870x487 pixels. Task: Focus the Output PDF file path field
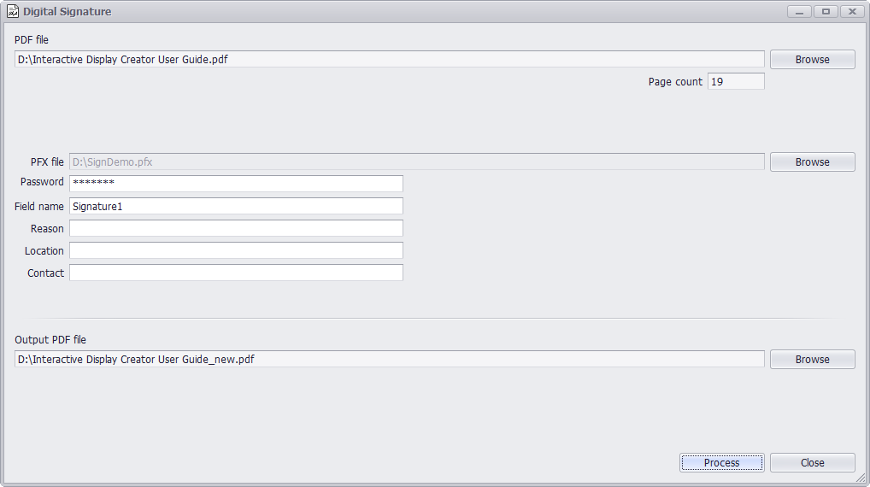(390, 360)
